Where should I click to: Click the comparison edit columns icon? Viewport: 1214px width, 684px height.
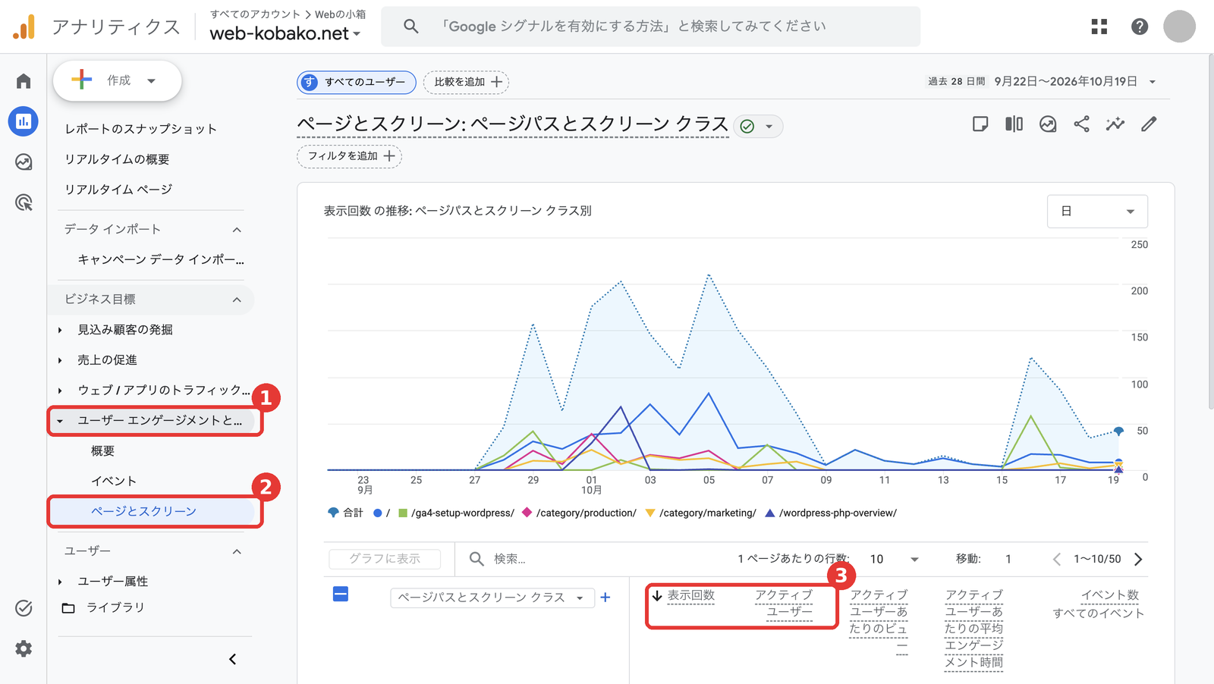click(x=1014, y=124)
